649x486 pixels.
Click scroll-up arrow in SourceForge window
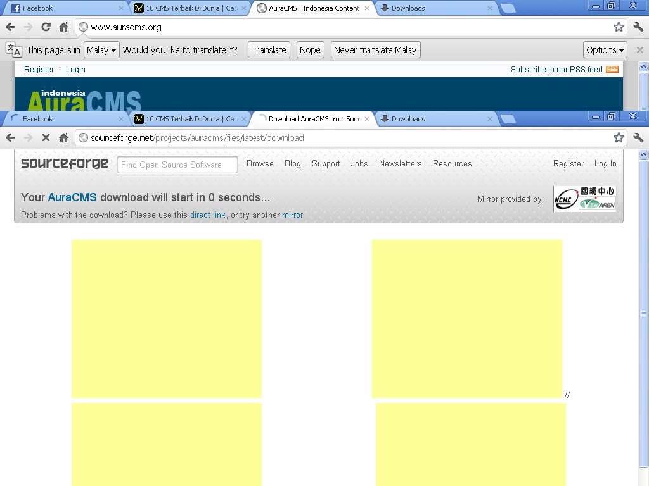pos(643,155)
